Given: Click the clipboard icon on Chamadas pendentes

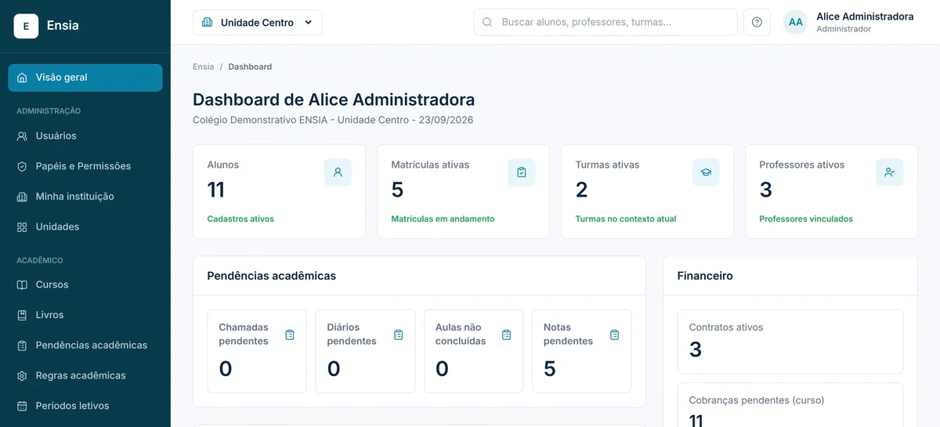Looking at the screenshot, I should click(290, 335).
